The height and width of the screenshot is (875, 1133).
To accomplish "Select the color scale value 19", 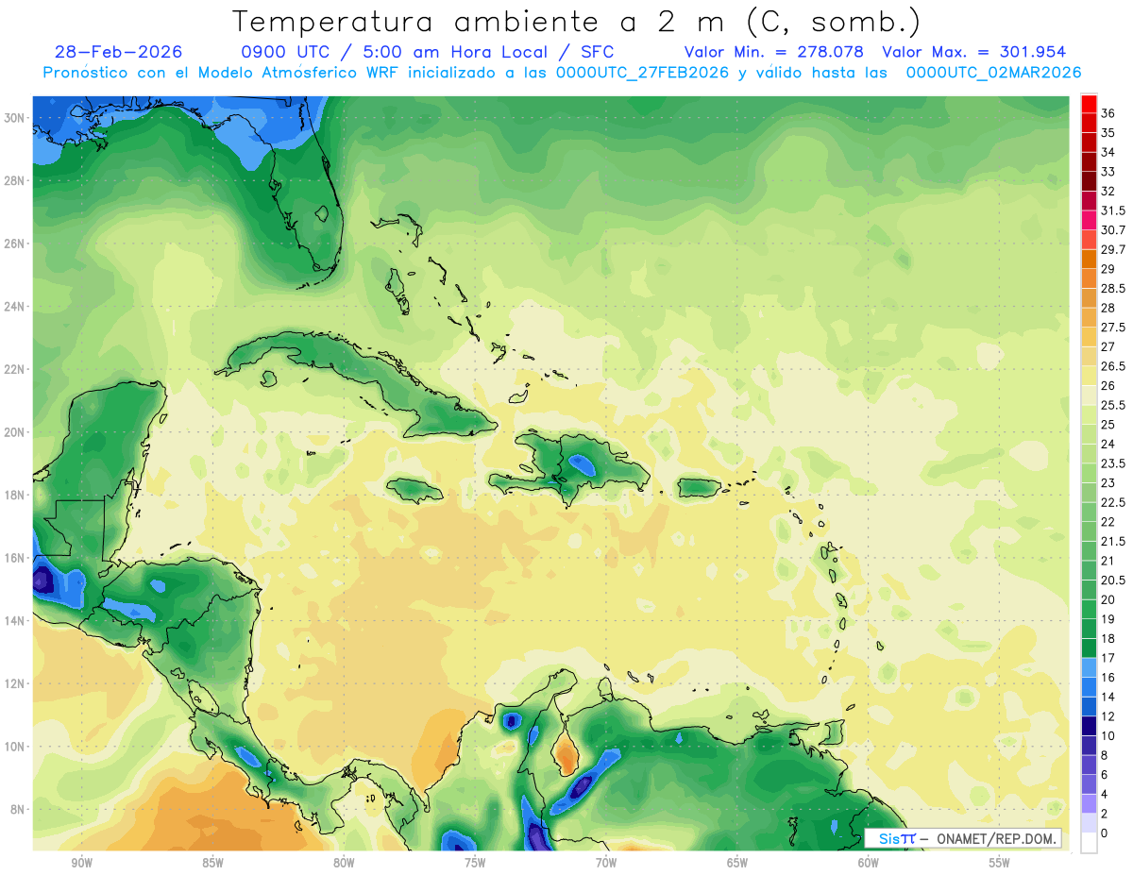I will (1108, 619).
